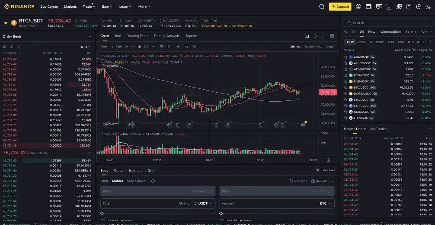Click the download app icon in the header
435x225 pixels.
click(389, 6)
